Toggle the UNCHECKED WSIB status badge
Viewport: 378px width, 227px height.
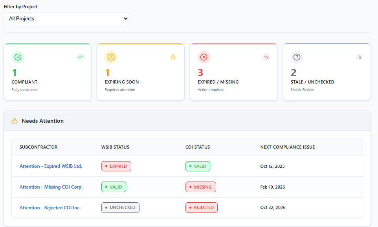coord(120,207)
